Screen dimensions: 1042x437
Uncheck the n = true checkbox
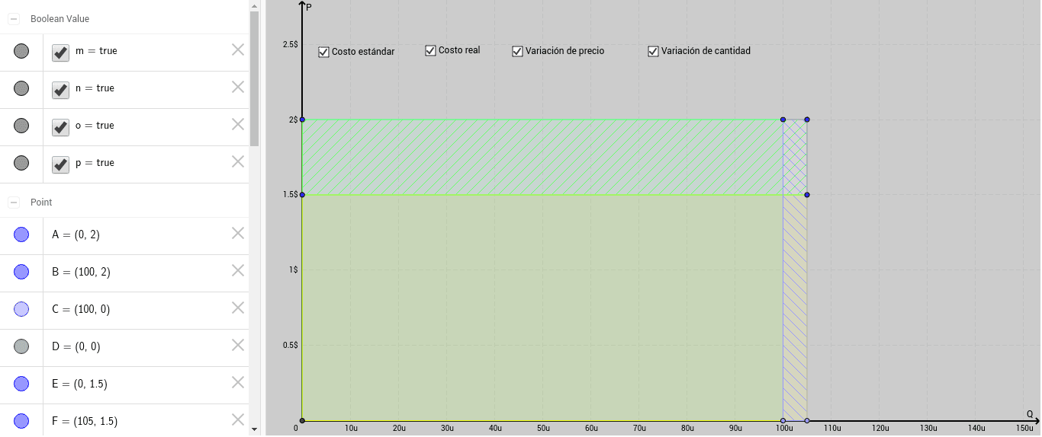tap(60, 89)
